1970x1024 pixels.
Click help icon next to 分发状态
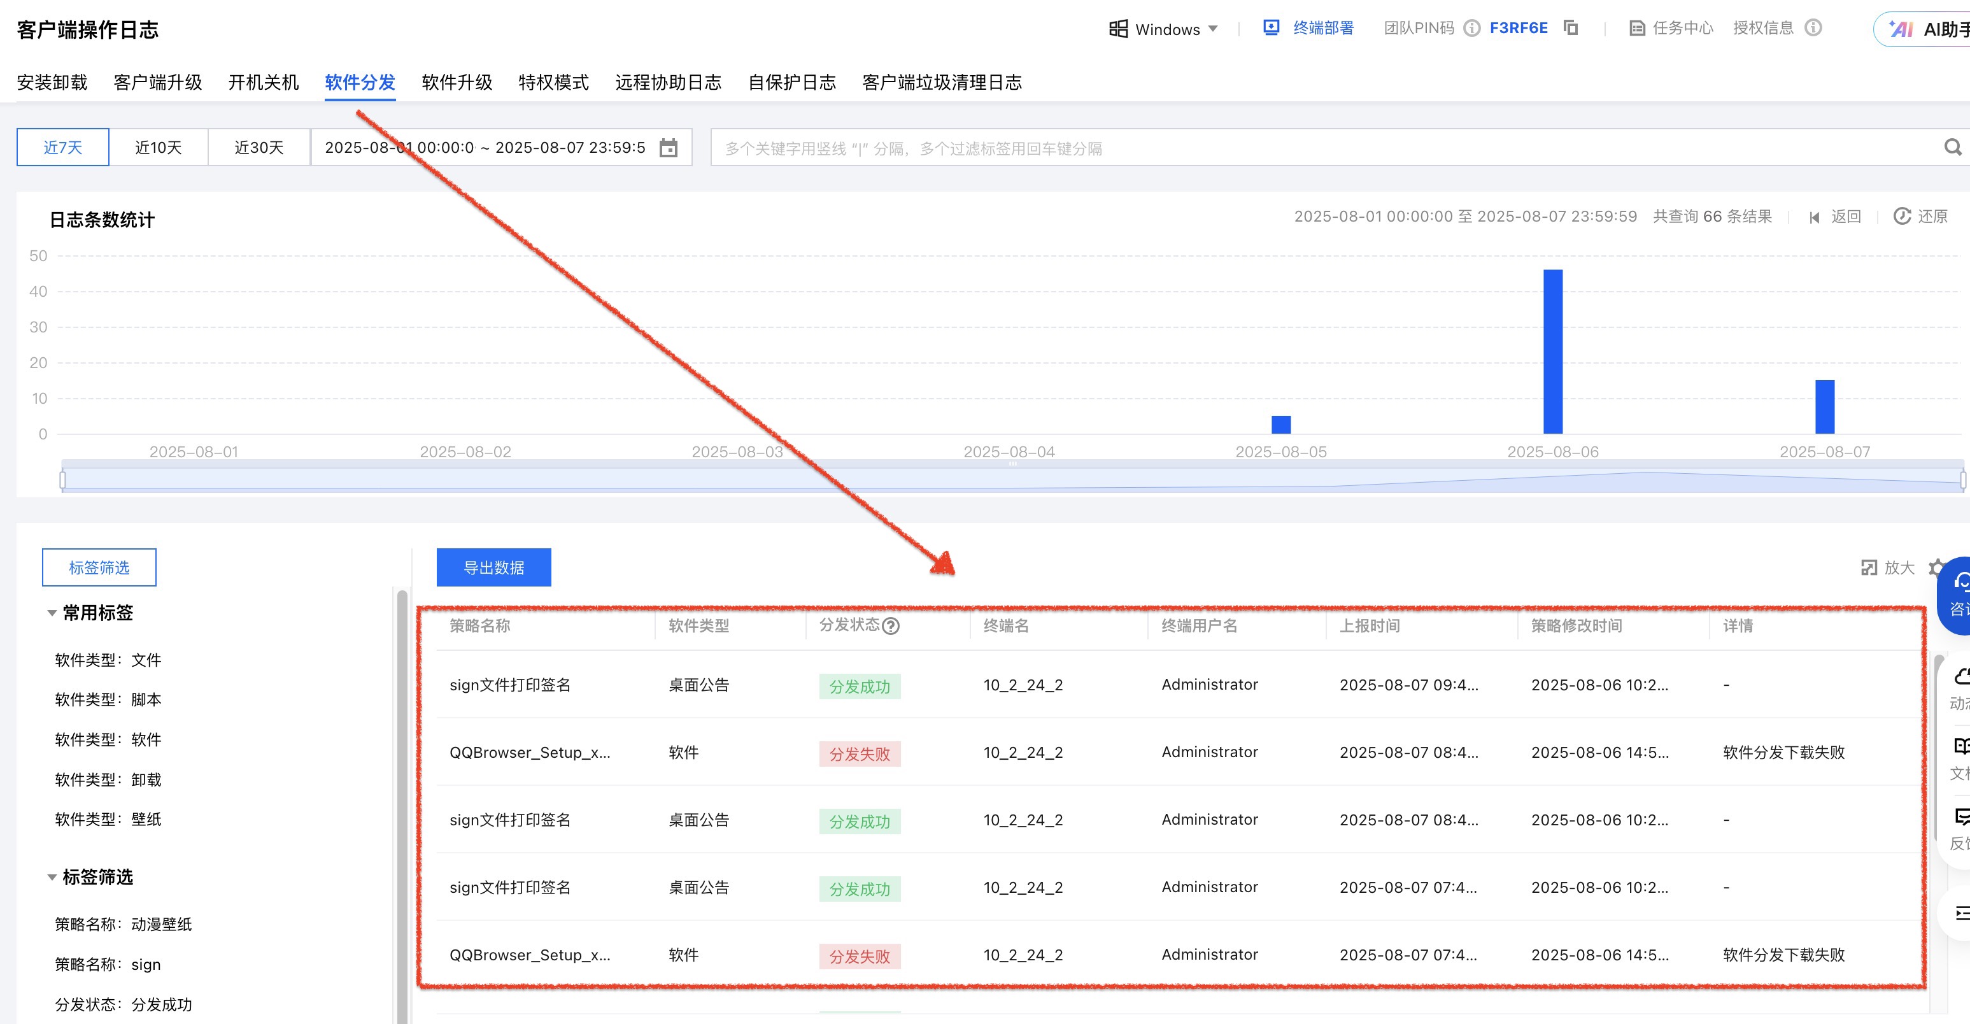click(x=891, y=627)
